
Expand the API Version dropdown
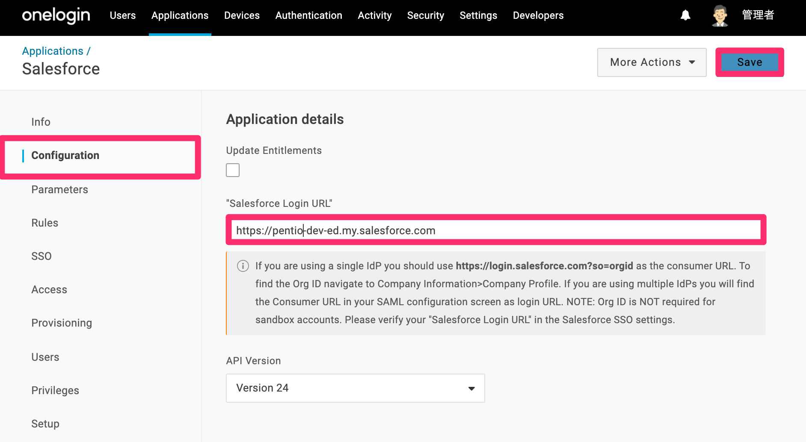[355, 388]
